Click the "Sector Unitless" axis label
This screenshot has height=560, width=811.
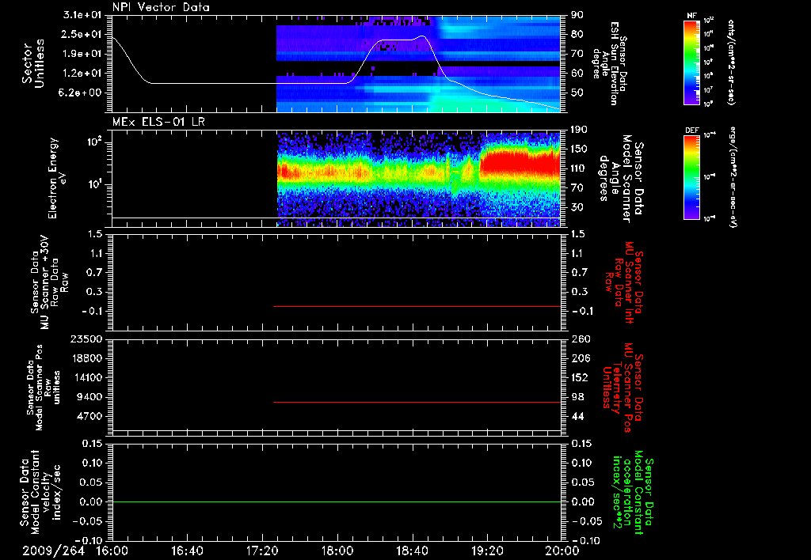click(x=33, y=63)
